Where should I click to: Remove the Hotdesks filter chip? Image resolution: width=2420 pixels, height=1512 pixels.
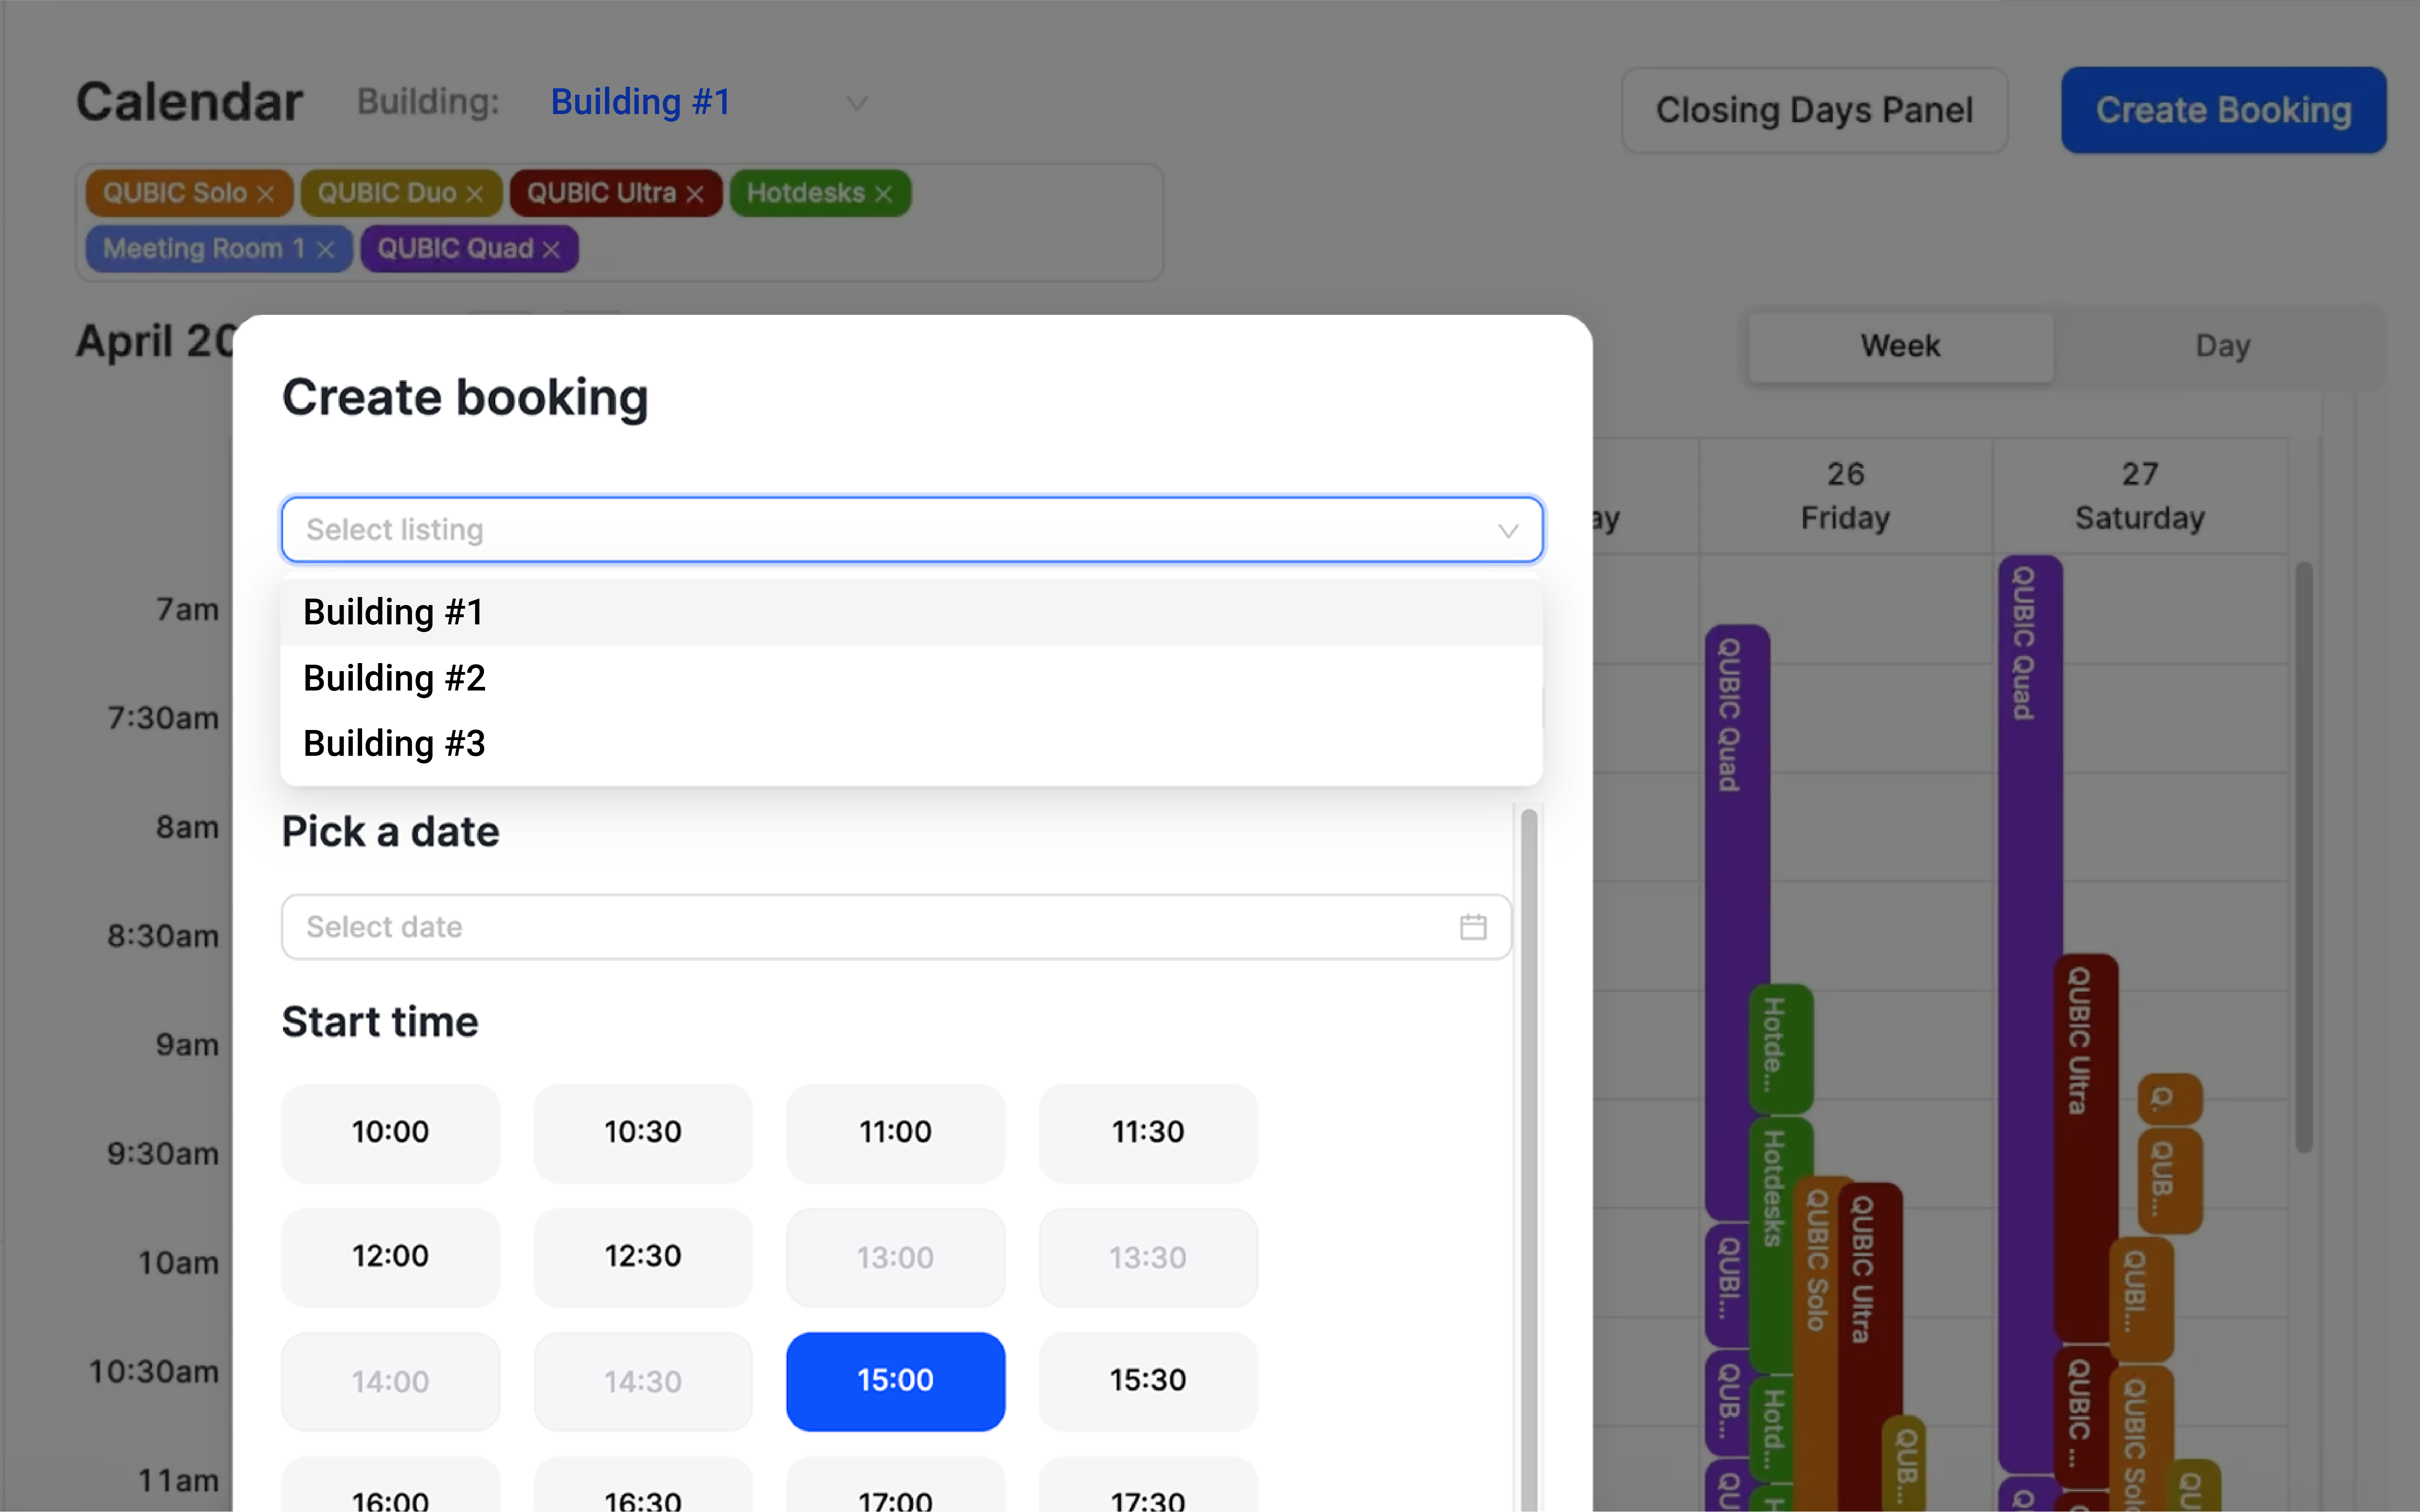[884, 193]
